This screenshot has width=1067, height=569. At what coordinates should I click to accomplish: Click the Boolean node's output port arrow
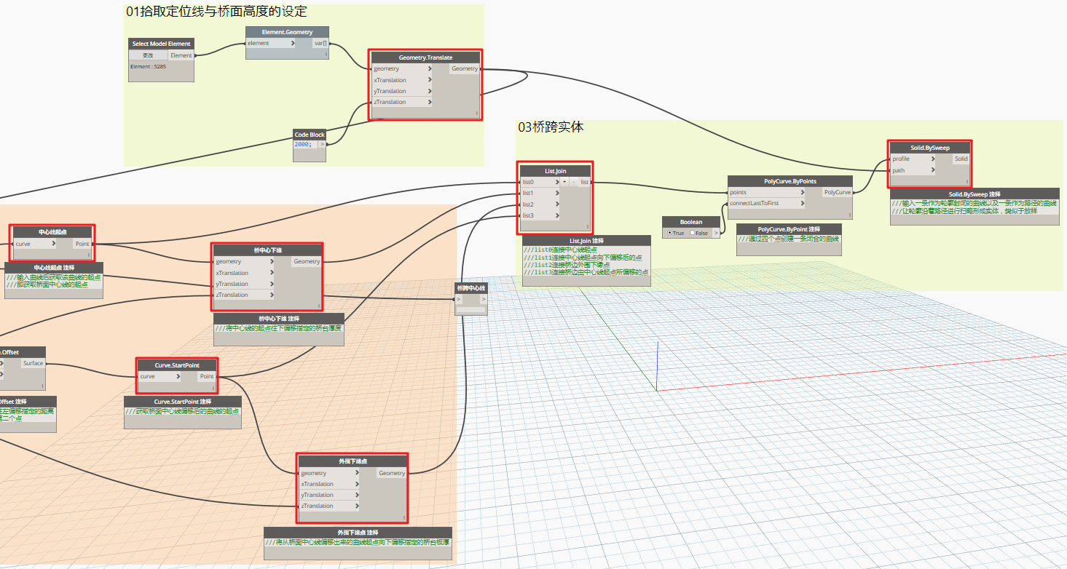click(716, 233)
